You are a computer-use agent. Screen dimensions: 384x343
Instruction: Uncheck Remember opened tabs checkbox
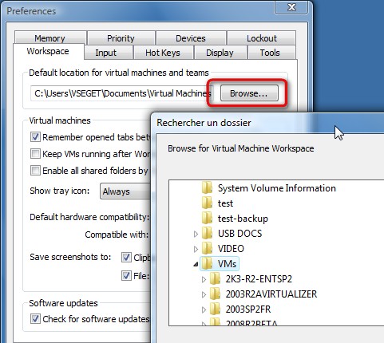[35, 137]
